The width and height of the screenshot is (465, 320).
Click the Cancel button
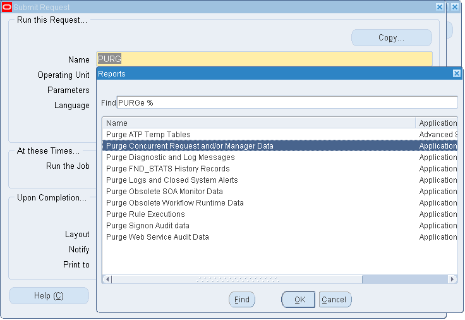(335, 300)
